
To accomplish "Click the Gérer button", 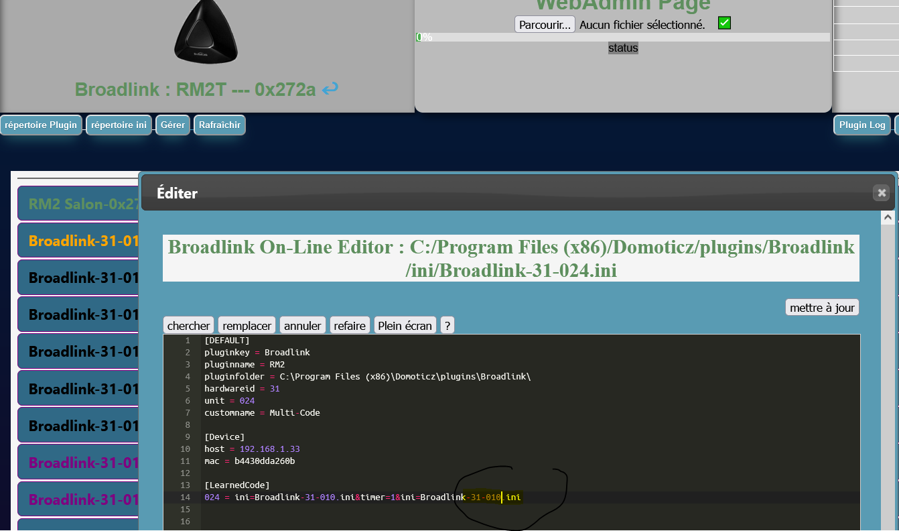I will coord(173,125).
